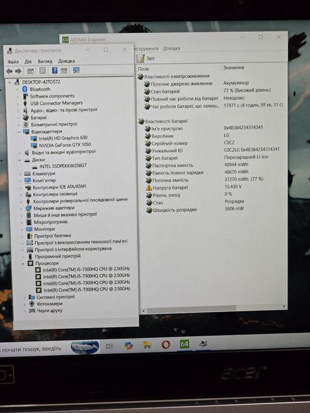
Task: Select the INTEL SSDPEKKW256G7 disk
Action: 63,166
